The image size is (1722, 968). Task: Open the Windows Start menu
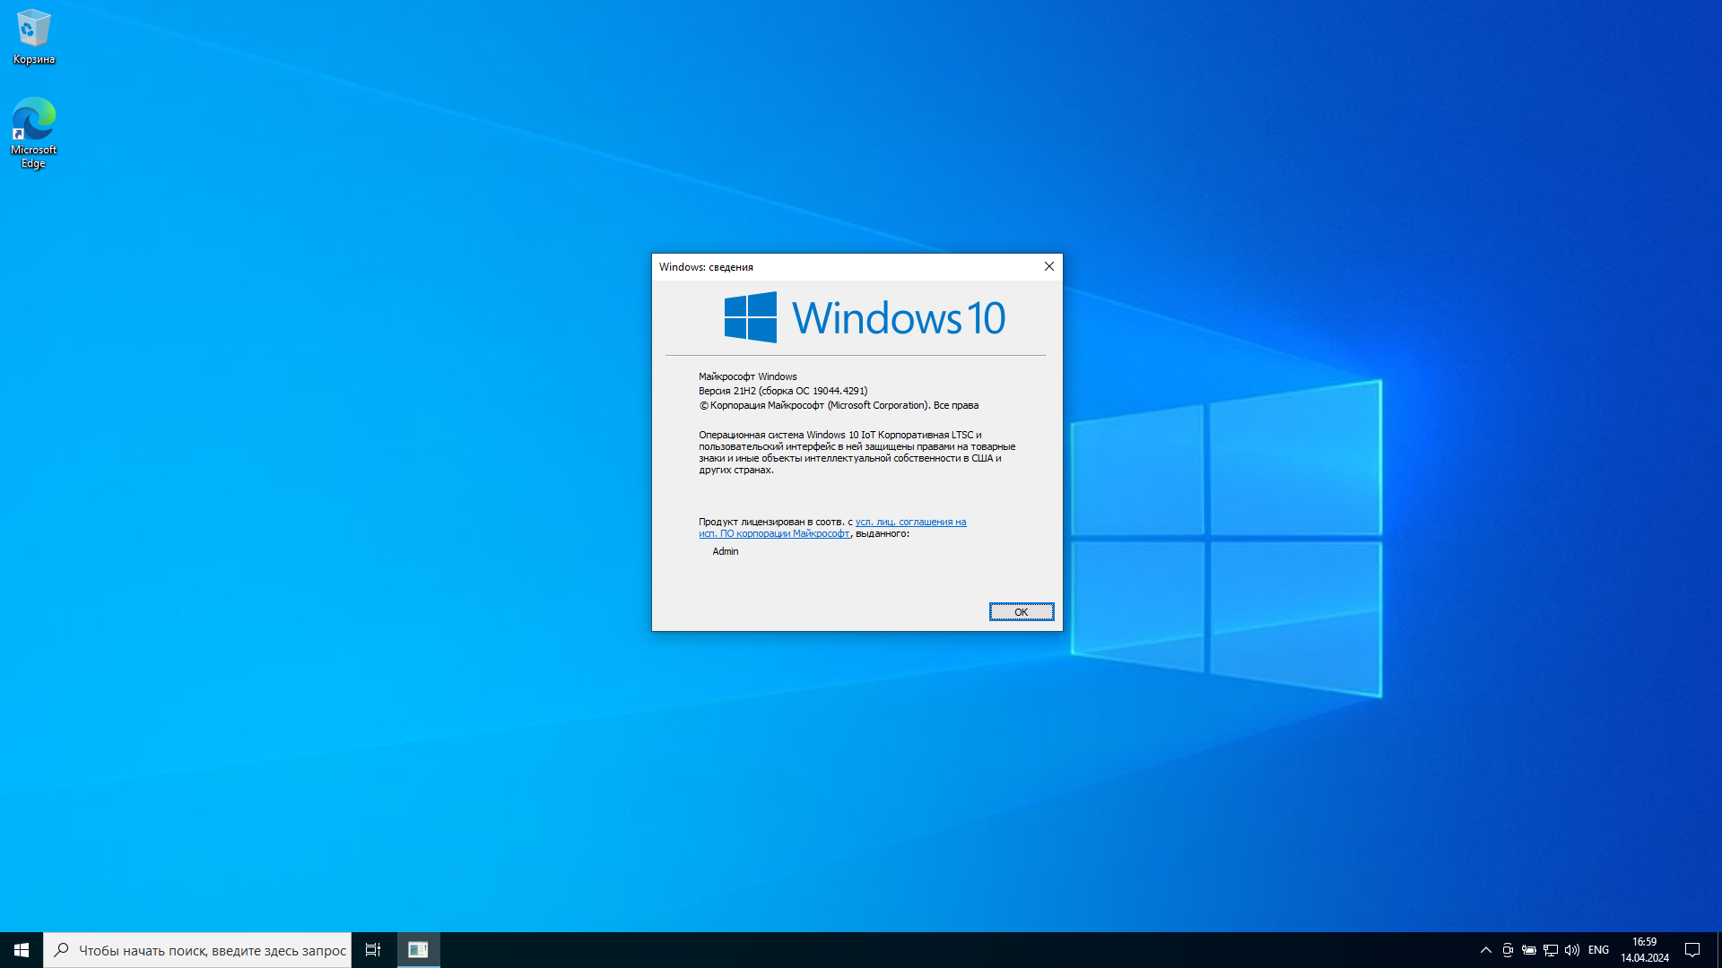(x=22, y=950)
